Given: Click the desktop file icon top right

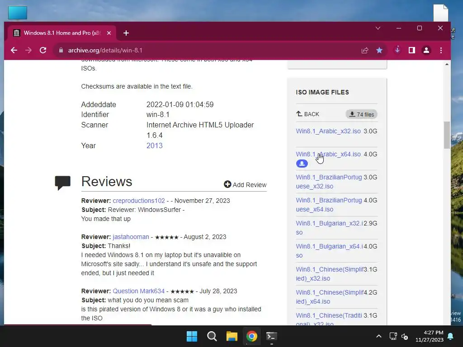Looking at the screenshot, I should (440, 13).
